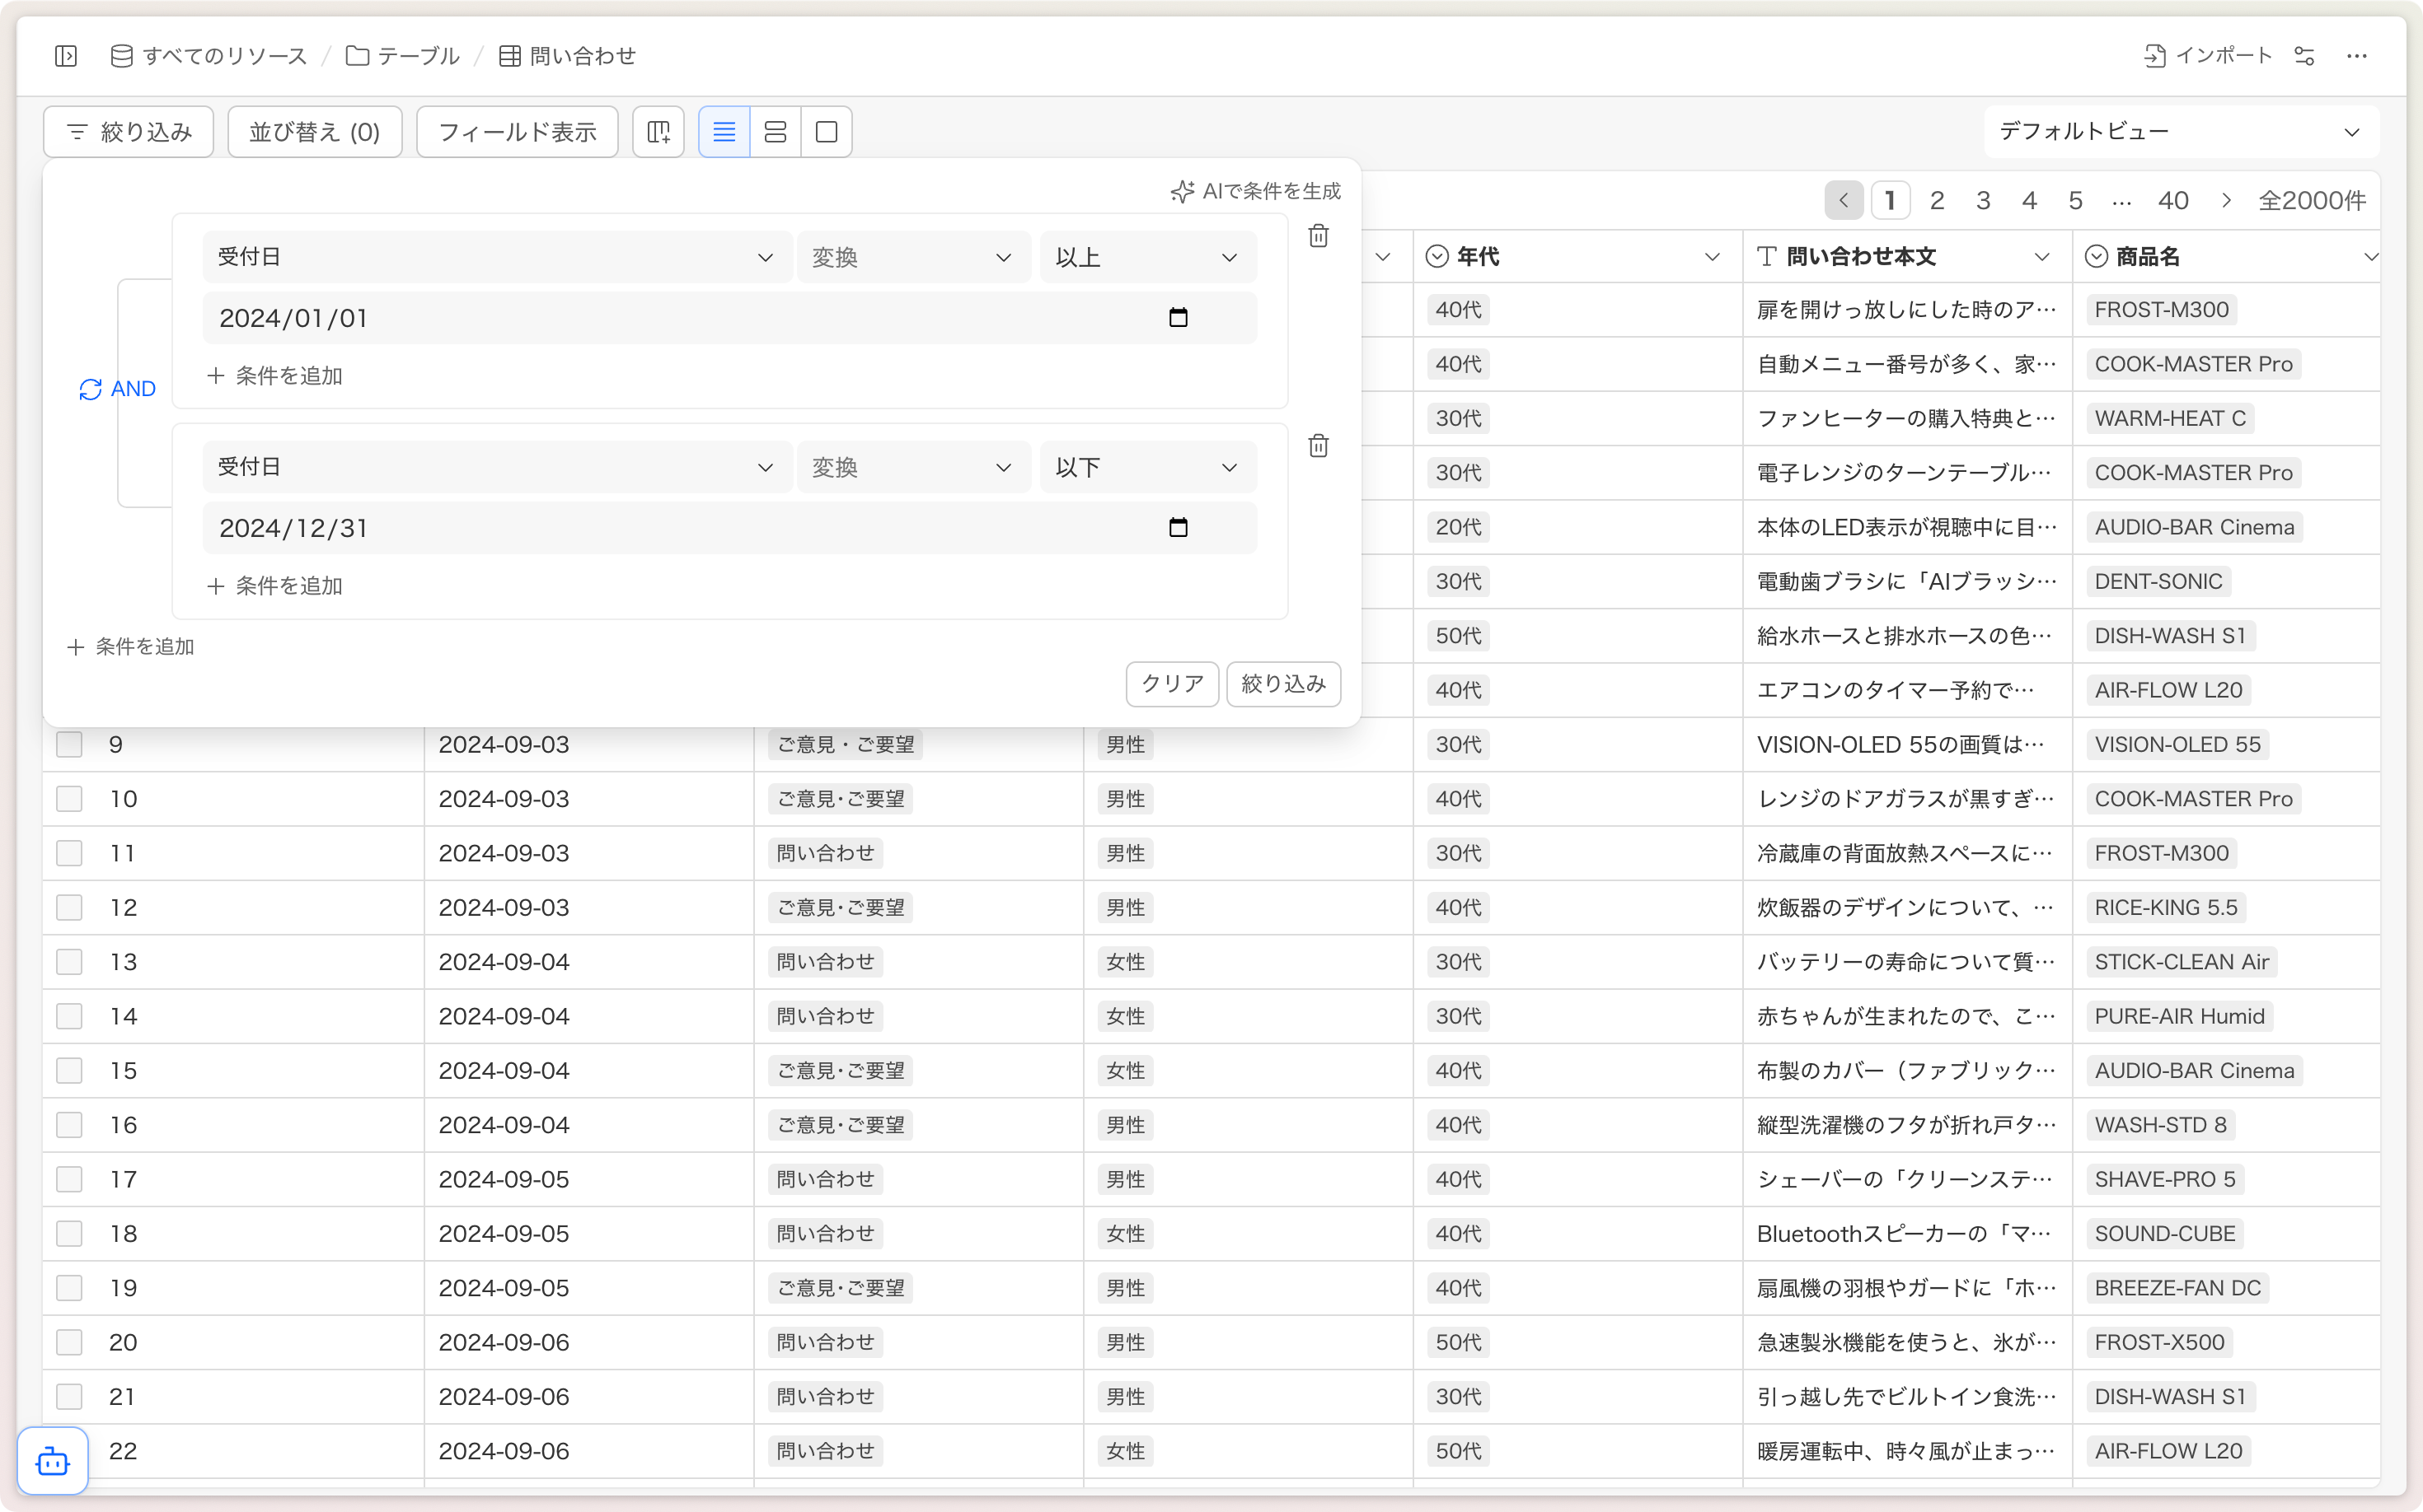Go to page 3 of results
Image resolution: width=2423 pixels, height=1512 pixels.
pos(1983,201)
